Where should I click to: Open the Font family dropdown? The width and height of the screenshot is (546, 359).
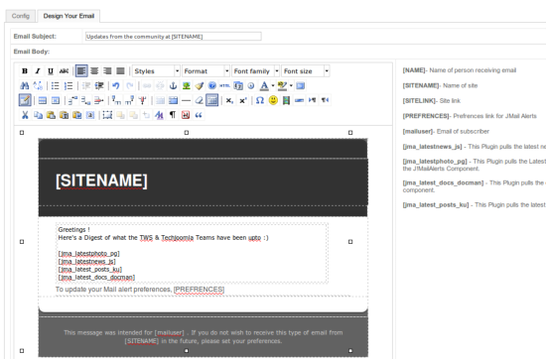tap(255, 71)
